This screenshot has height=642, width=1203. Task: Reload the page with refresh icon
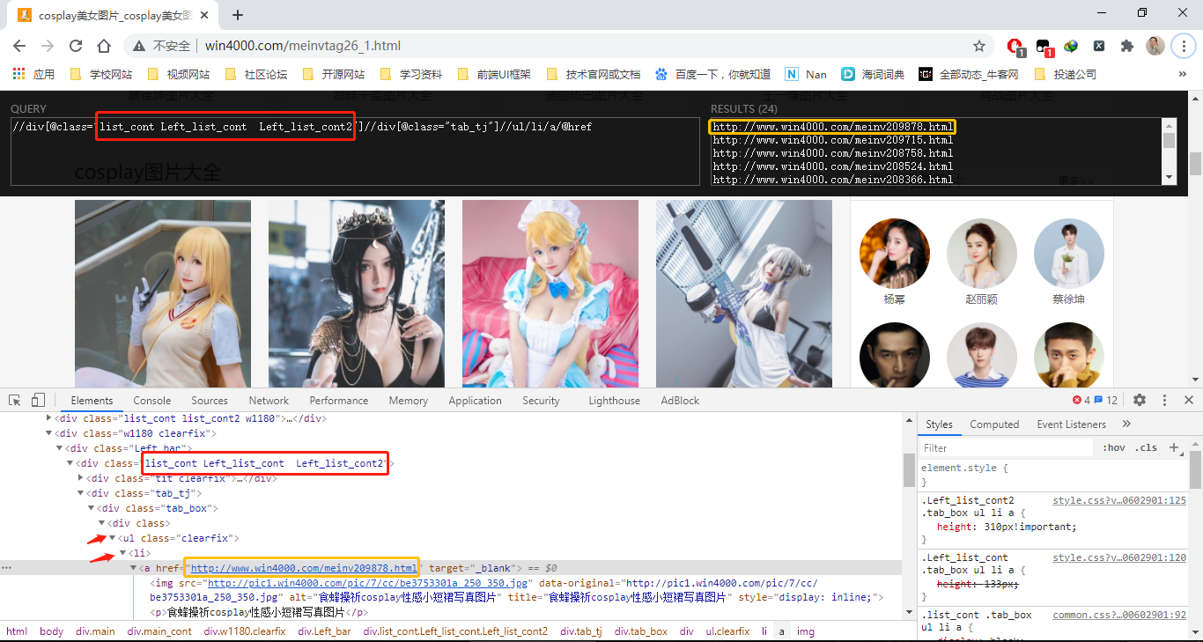[x=76, y=46]
